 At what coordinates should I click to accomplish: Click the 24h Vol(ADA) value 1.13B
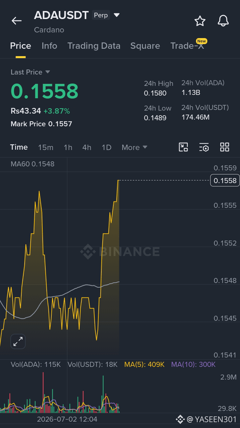click(x=191, y=93)
